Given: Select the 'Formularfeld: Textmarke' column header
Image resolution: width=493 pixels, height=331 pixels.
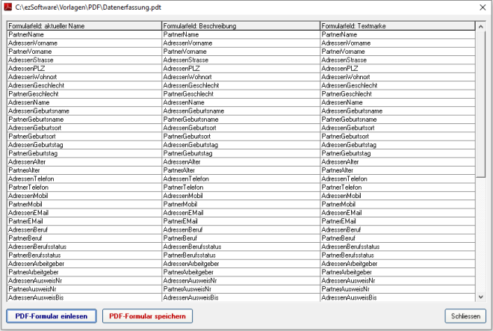Looking at the screenshot, I should pos(397,26).
